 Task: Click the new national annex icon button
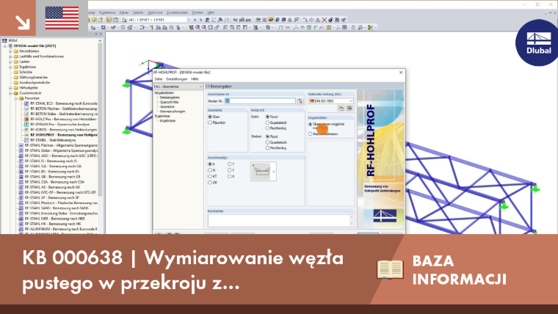pyautogui.click(x=341, y=109)
